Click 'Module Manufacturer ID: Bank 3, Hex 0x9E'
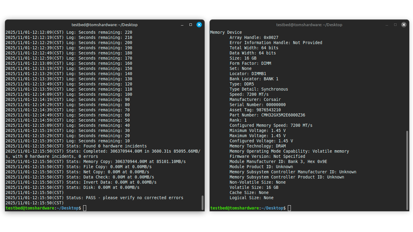413x232 pixels. (x=278, y=161)
